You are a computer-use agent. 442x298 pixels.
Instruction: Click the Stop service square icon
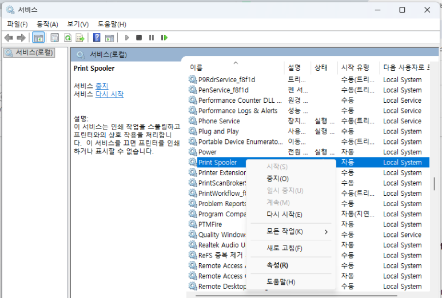[x=139, y=38]
